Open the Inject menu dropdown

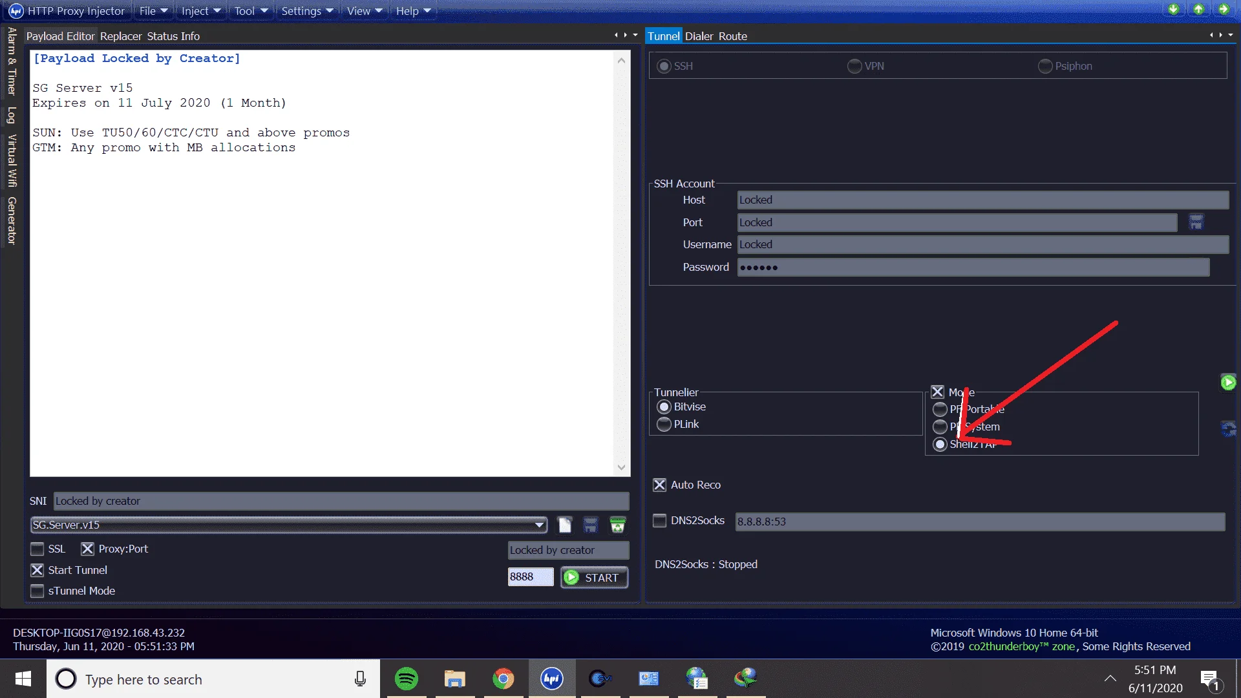click(x=200, y=11)
